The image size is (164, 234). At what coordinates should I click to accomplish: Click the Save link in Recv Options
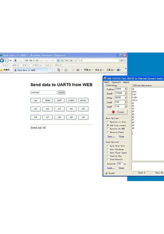(x=111, y=136)
